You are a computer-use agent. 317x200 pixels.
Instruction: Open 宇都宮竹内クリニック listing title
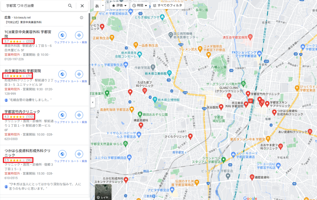click(x=22, y=112)
